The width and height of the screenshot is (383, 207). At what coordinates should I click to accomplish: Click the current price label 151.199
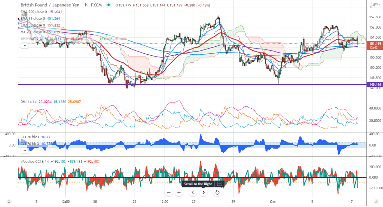coord(375,44)
